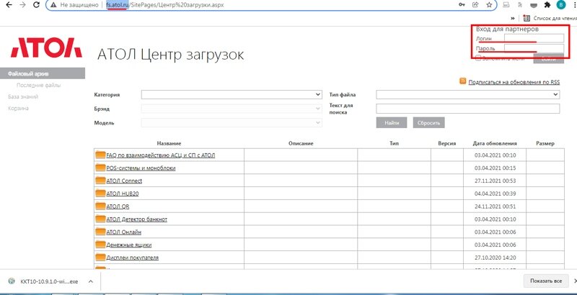Click the Версия column header
The width and height of the screenshot is (577, 295).
[447, 143]
